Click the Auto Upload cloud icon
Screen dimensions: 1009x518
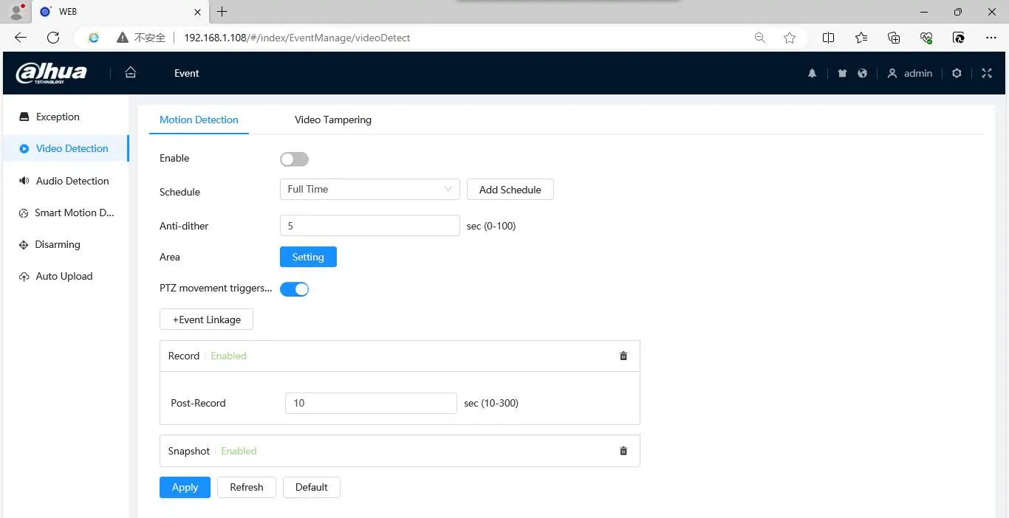24,276
